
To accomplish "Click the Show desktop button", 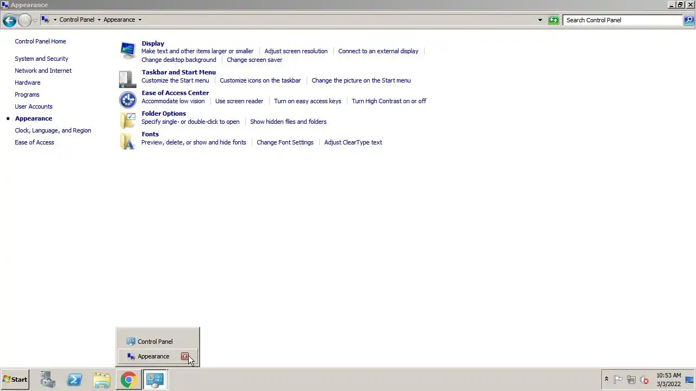I will [x=689, y=380].
